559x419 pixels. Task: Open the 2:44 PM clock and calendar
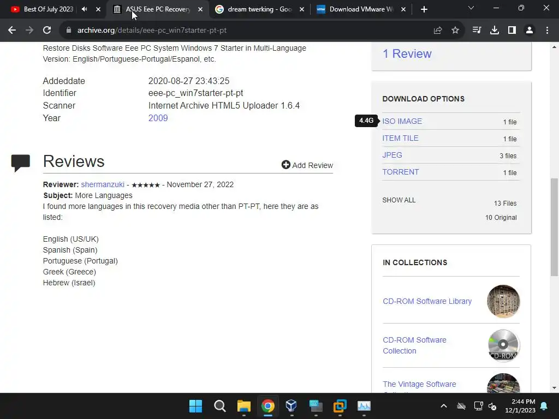coord(520,406)
